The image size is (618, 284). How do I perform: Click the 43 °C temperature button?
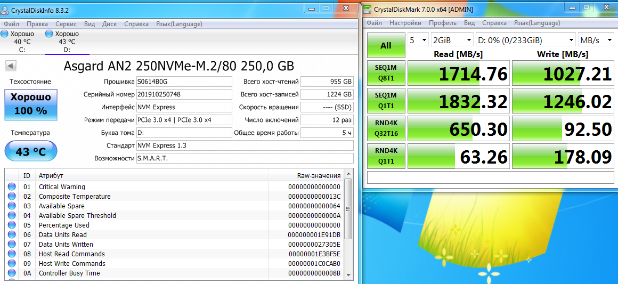[x=31, y=151]
